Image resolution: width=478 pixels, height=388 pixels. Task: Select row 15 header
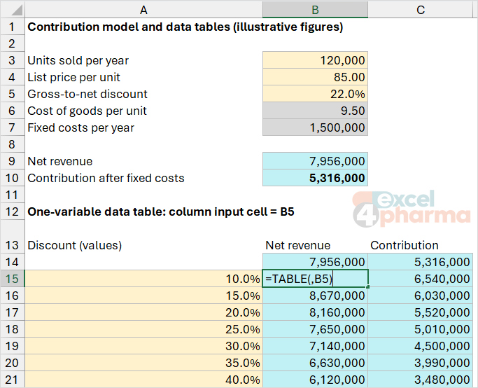click(12, 279)
